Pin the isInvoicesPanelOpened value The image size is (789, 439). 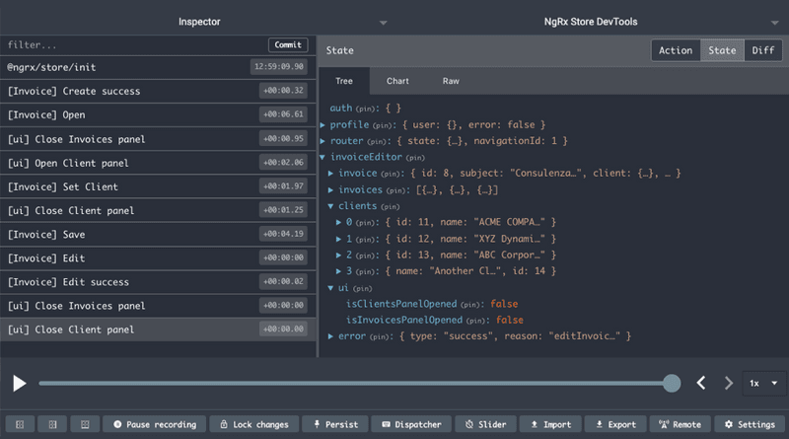tap(475, 321)
